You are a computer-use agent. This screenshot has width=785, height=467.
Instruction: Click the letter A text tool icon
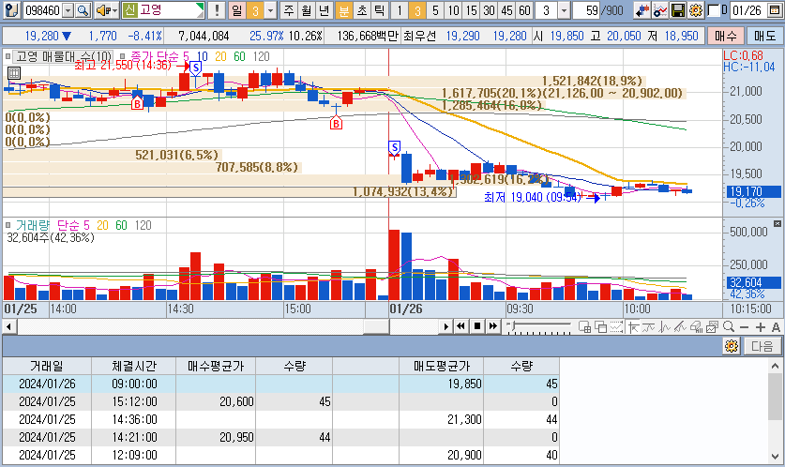click(x=776, y=327)
